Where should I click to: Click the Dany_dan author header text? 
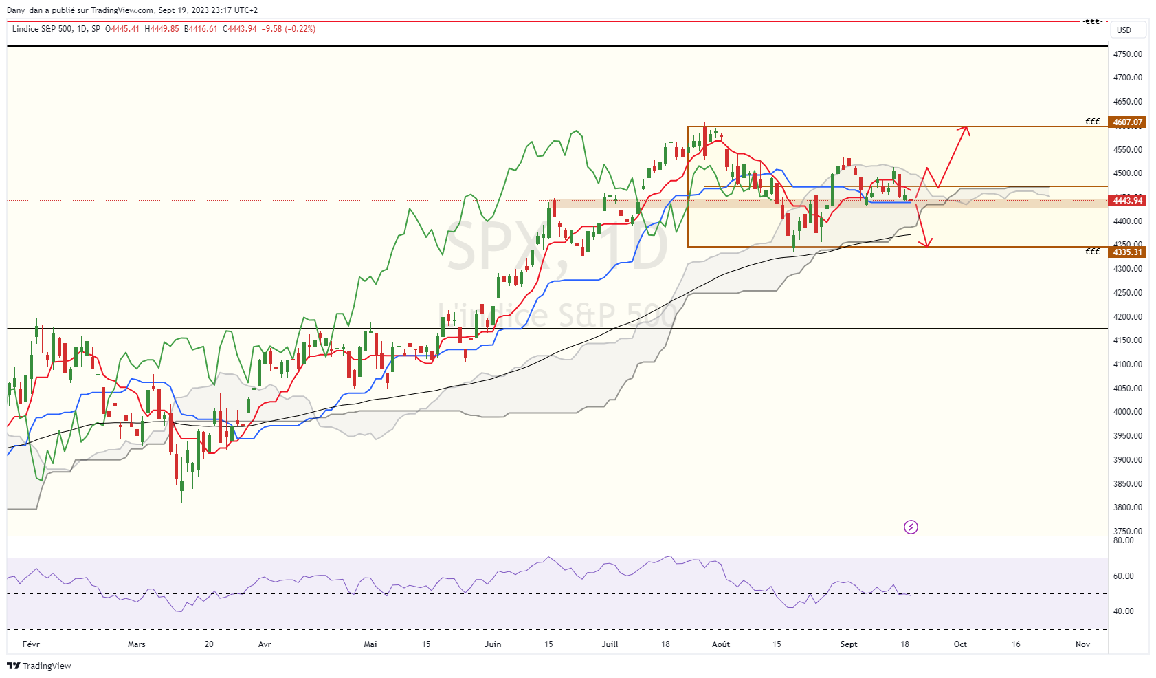pyautogui.click(x=25, y=10)
